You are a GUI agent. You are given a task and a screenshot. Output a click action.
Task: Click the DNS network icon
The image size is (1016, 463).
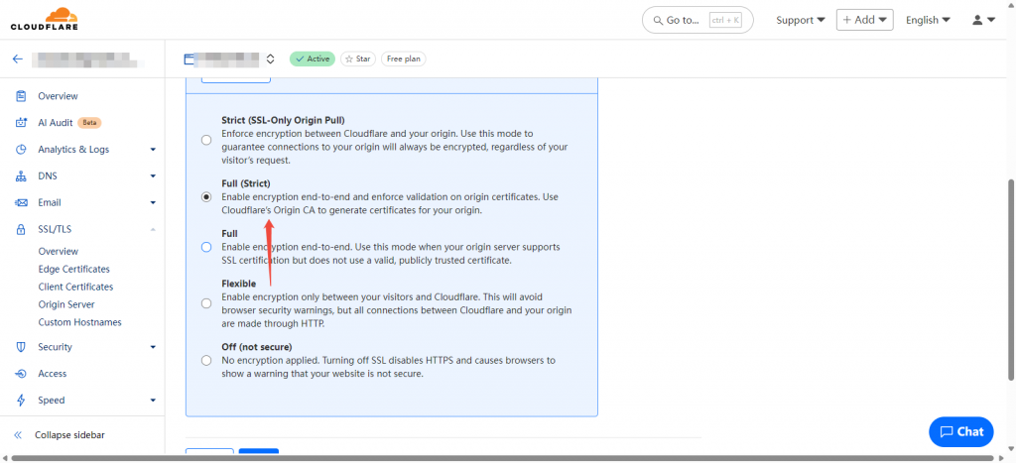(22, 176)
